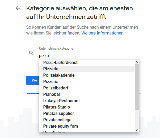Screen dimensions: 160x138
Task: Click the magnifier search icon
Action: click(31, 53)
